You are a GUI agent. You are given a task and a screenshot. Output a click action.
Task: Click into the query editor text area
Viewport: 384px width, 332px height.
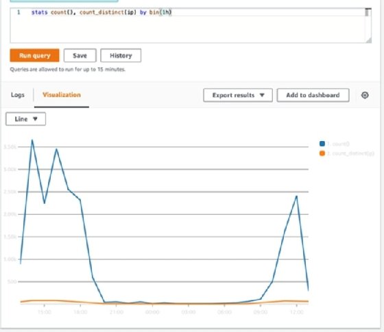pyautogui.click(x=191, y=25)
